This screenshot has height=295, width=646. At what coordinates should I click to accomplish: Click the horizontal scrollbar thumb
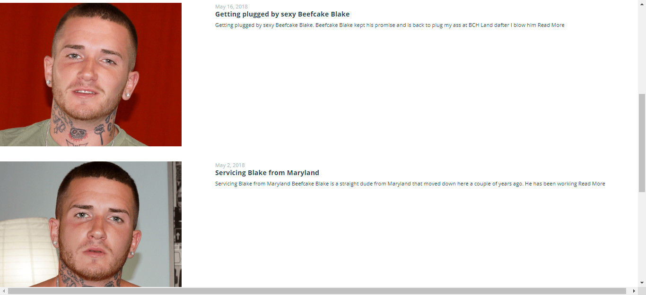(317, 291)
